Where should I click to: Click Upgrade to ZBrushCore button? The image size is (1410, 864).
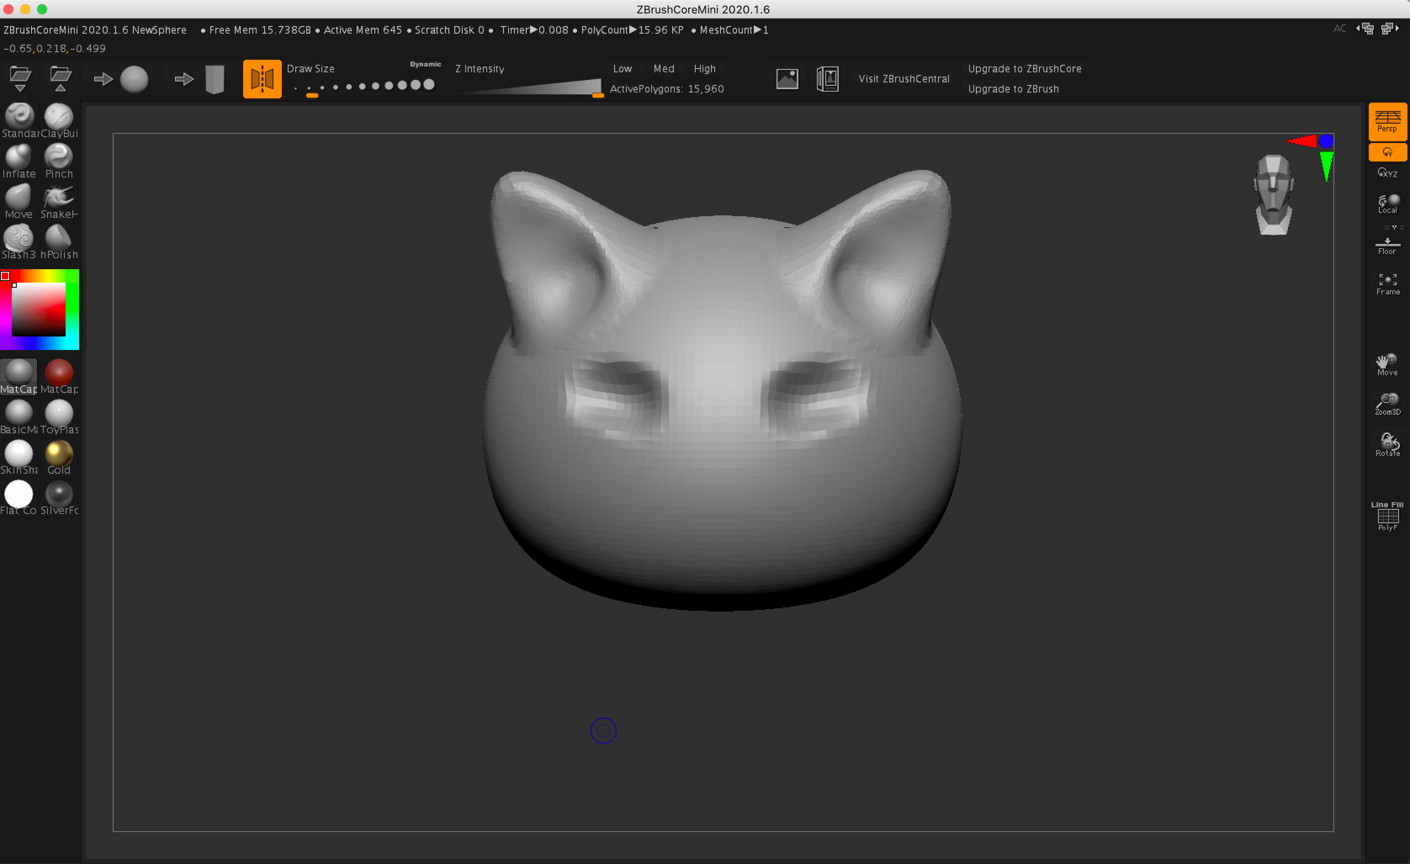1024,69
